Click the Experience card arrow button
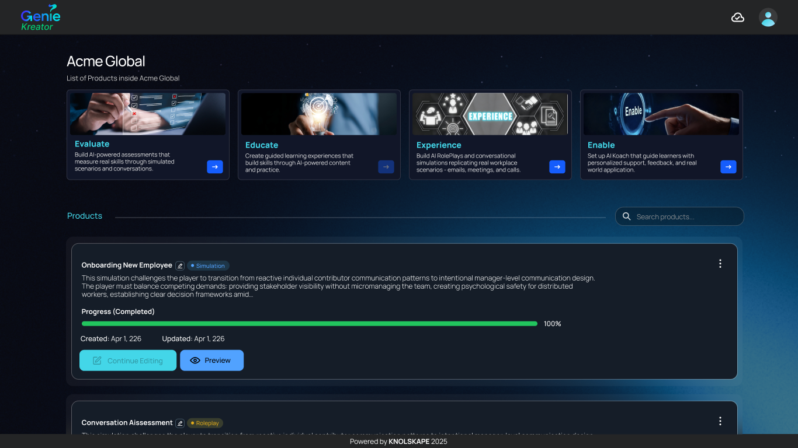The height and width of the screenshot is (448, 798). (x=557, y=167)
